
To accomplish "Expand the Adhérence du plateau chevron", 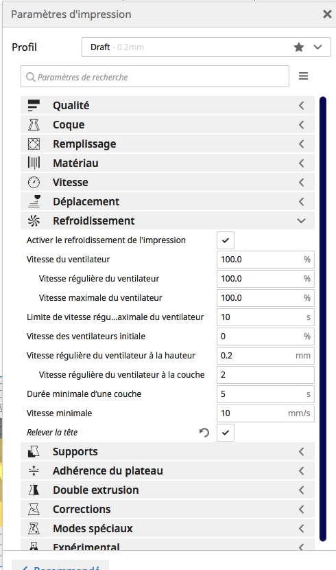I will pyautogui.click(x=302, y=470).
